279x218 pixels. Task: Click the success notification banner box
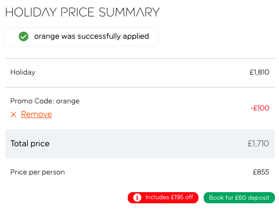81,36
